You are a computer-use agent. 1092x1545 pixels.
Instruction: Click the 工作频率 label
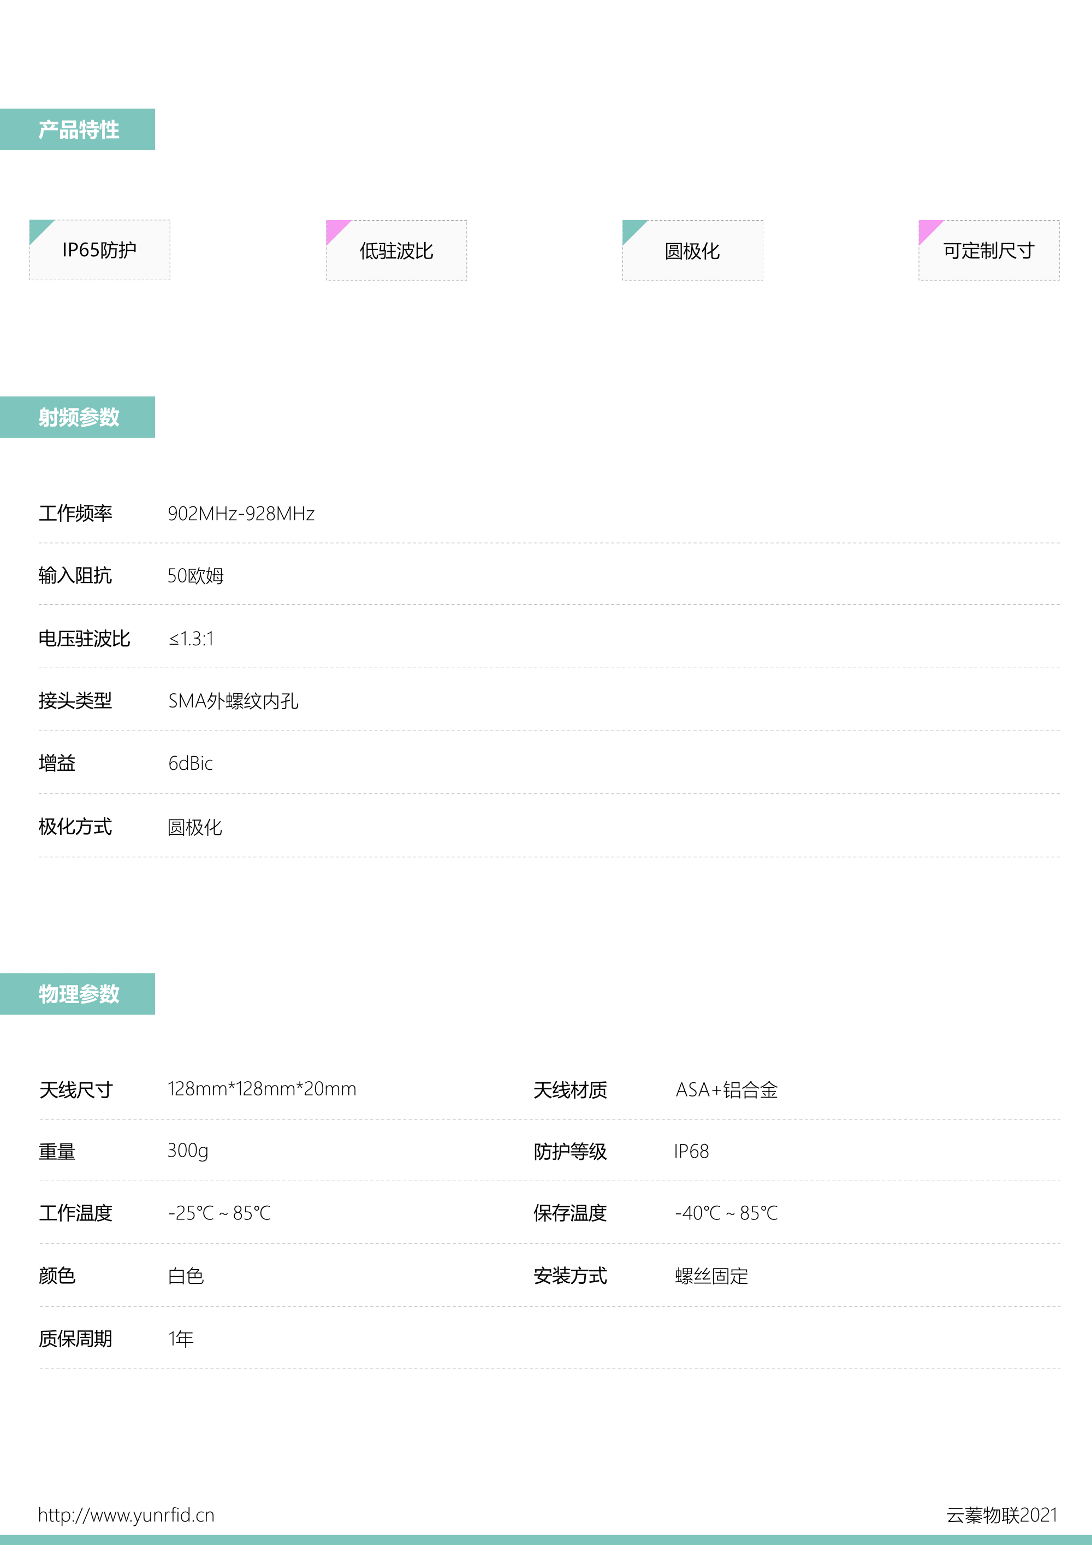(75, 514)
